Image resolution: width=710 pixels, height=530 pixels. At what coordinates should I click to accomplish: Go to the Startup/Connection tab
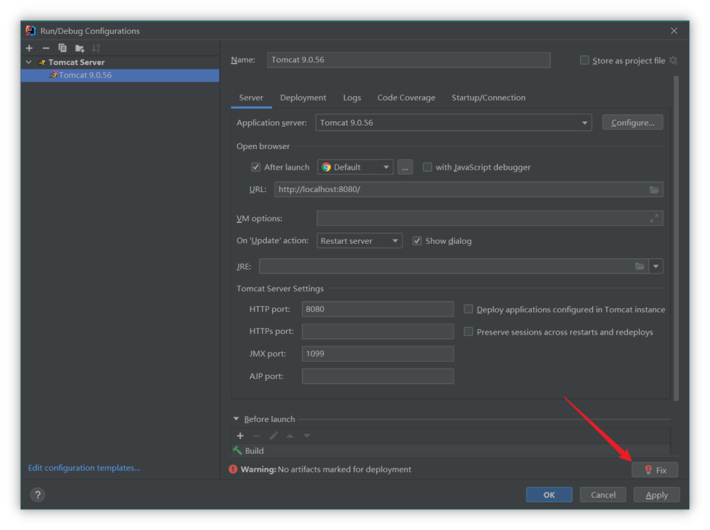point(489,98)
